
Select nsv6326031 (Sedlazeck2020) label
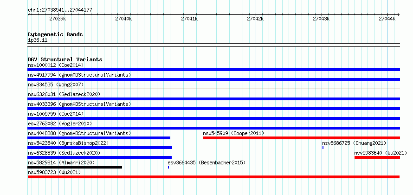tap(64, 94)
